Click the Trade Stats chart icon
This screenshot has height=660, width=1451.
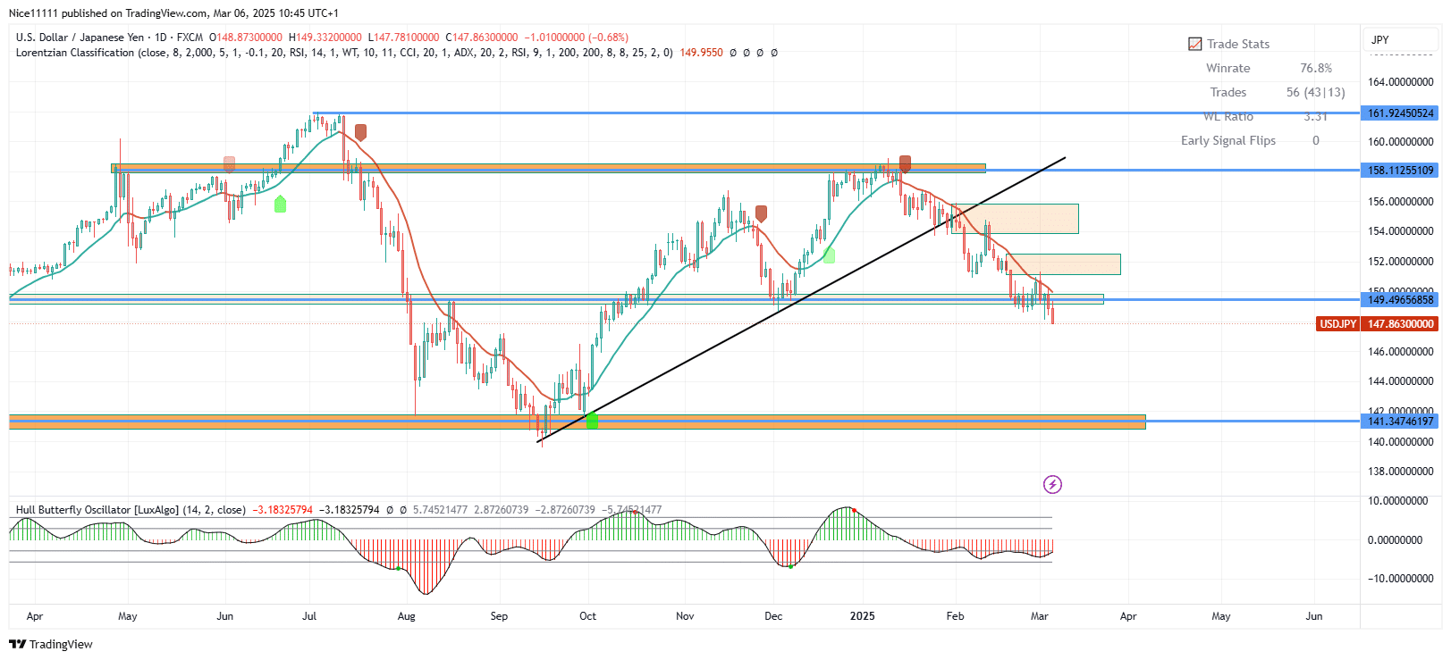(x=1194, y=44)
